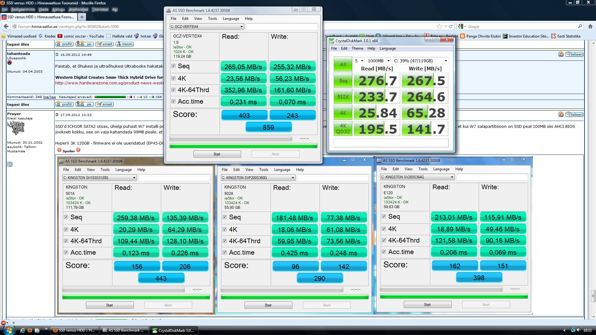Open C: KINGSTON SH103S3120G drive dropdown
The height and width of the screenshot is (335, 596).
pos(99,178)
